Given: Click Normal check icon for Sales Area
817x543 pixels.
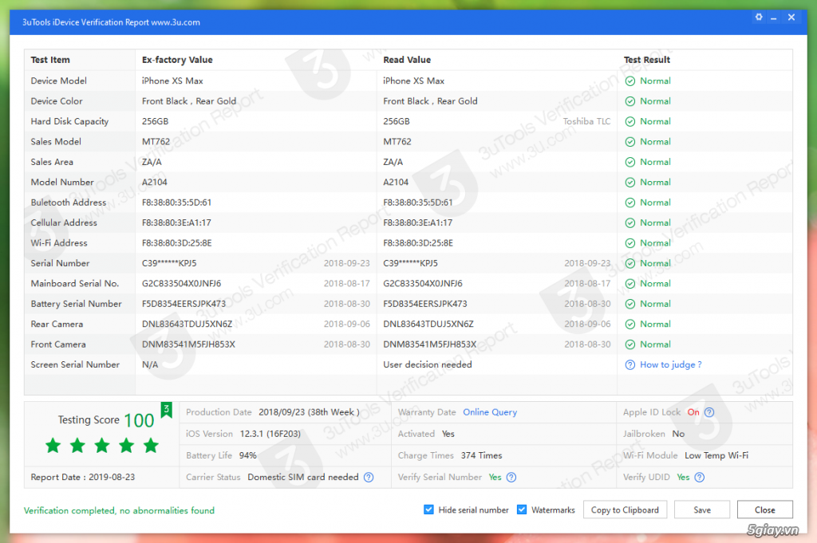Looking at the screenshot, I should point(630,163).
